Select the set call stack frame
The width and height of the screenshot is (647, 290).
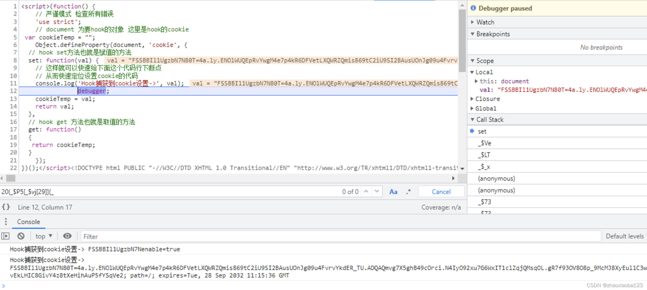(x=557, y=131)
